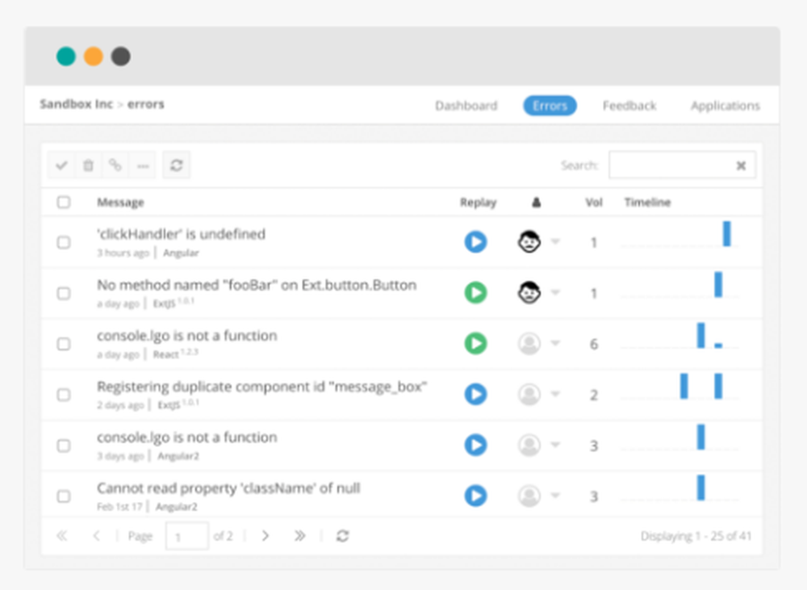Check the Cannot read property 'className' error row
The image size is (807, 590).
[64, 496]
